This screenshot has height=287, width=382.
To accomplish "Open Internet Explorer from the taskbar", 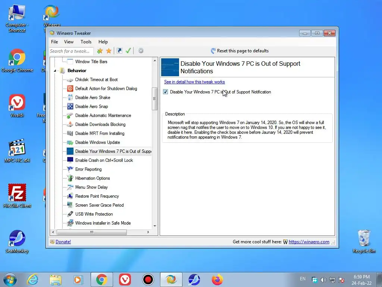I will 32,280.
